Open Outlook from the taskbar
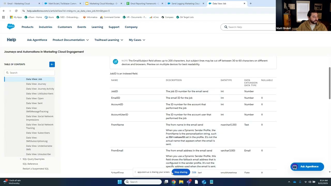This screenshot has width=331, height=186. tap(204, 182)
